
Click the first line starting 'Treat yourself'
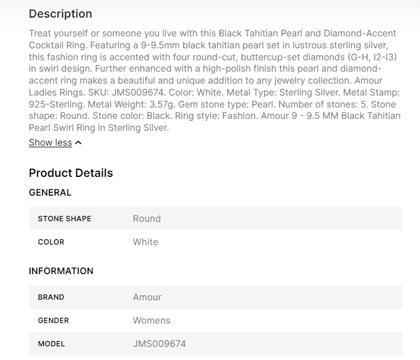tap(212, 33)
